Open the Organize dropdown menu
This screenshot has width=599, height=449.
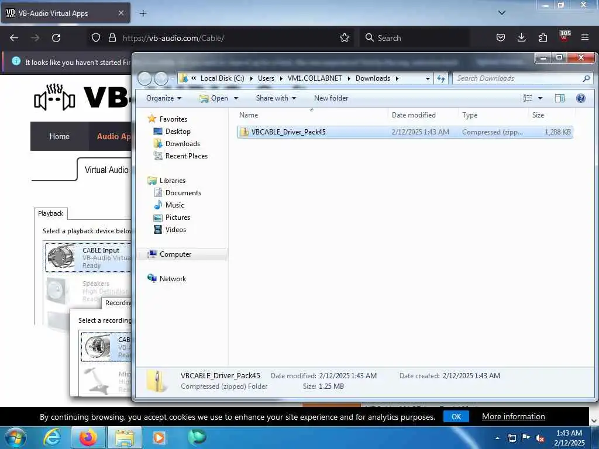[164, 98]
